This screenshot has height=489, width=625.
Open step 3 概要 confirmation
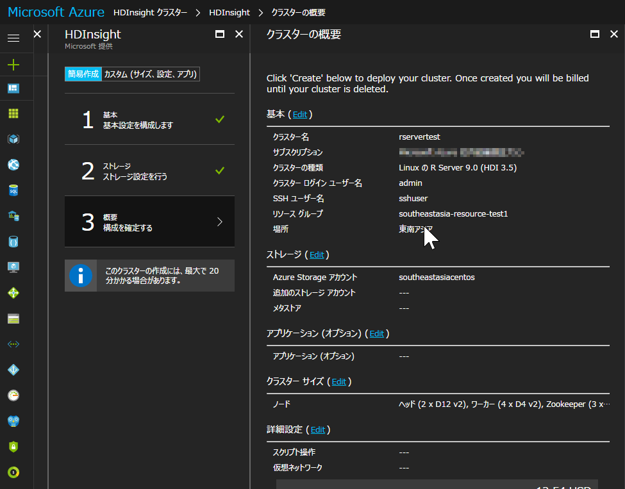pos(149,222)
